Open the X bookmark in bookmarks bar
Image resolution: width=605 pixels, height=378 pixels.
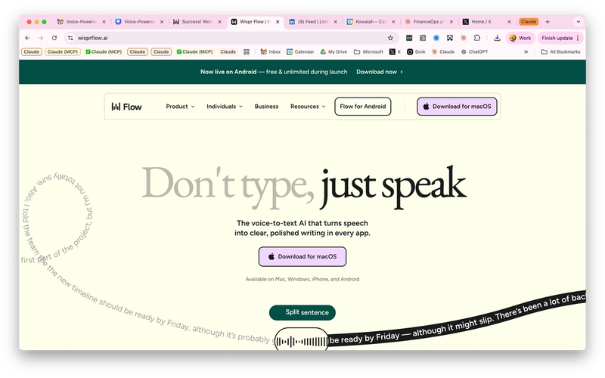click(395, 51)
